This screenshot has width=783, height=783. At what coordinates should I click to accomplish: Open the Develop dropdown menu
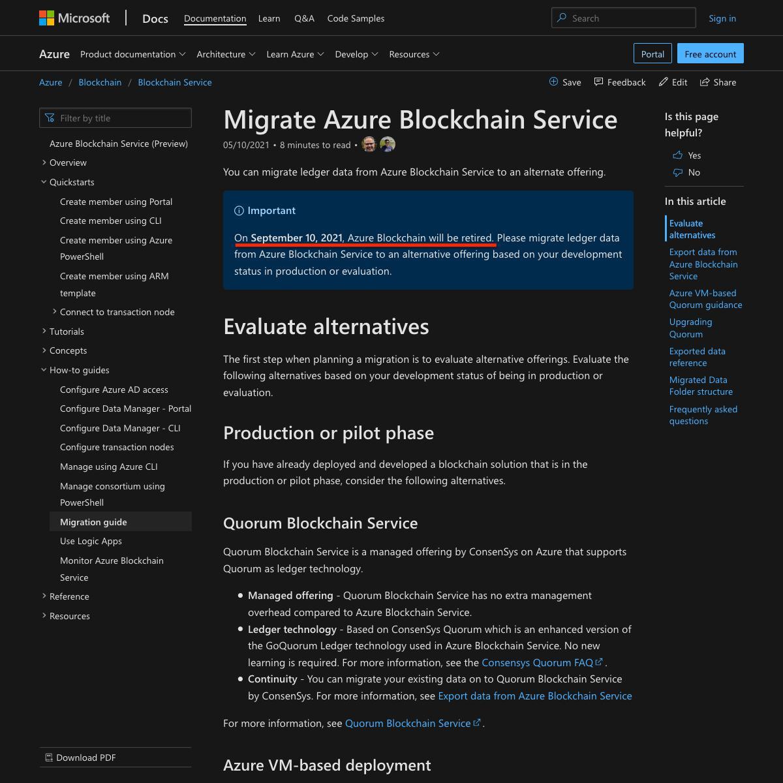(x=356, y=54)
